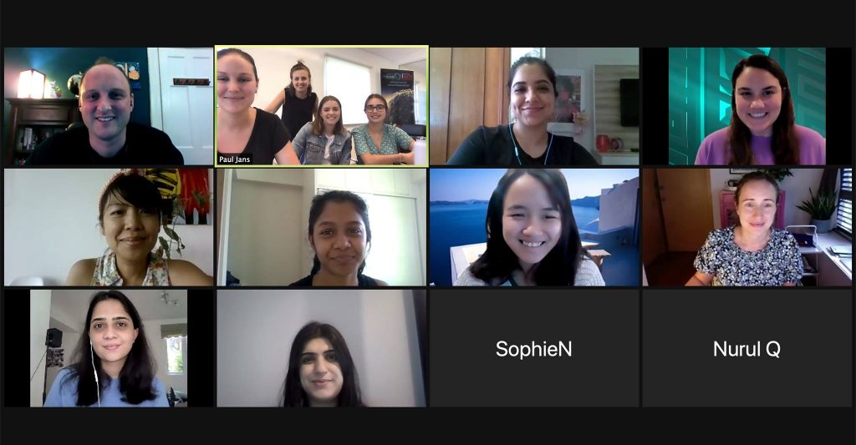The image size is (856, 445).
Task: Select the tile with the blue seaside virtual background
Action: click(534, 227)
